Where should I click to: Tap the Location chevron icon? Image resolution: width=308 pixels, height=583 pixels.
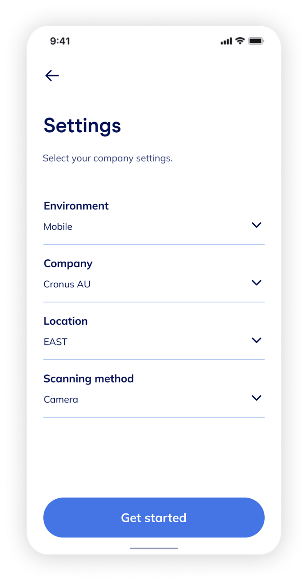(x=256, y=340)
